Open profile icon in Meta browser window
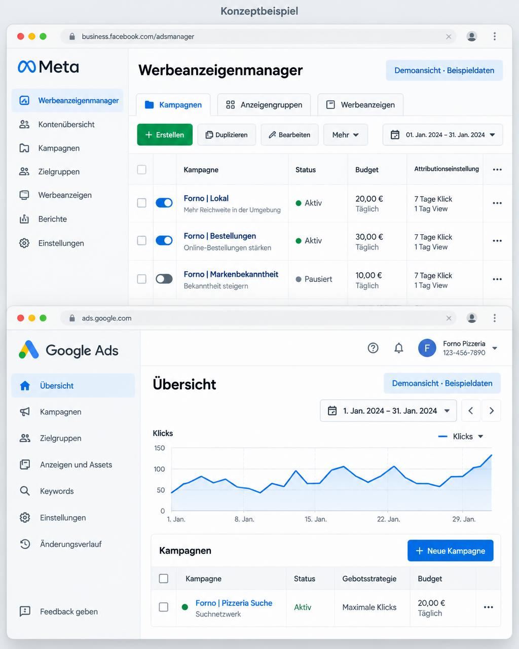Viewport: 519px width, 649px height. [x=472, y=37]
